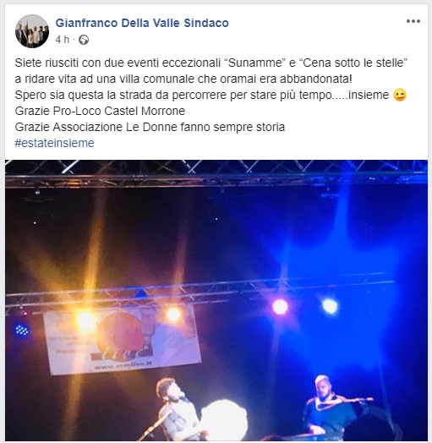Image resolution: width=432 pixels, height=443 pixels.
Task: Click the "Cena sotto le stelle" text
Action: tap(354, 63)
